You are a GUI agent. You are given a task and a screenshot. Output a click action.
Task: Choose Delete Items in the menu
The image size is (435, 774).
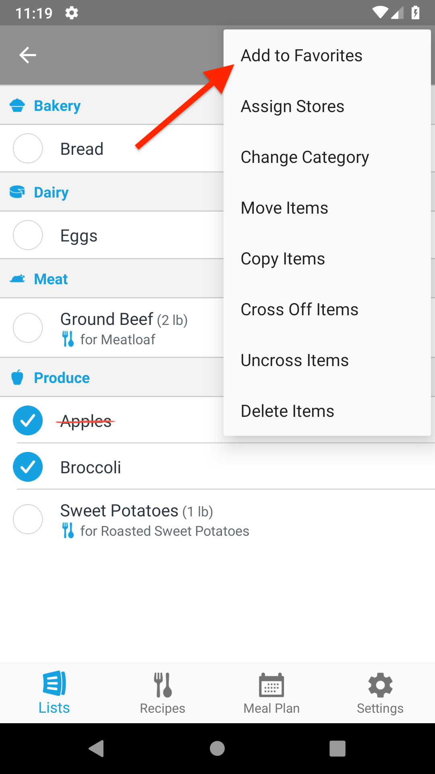(287, 411)
